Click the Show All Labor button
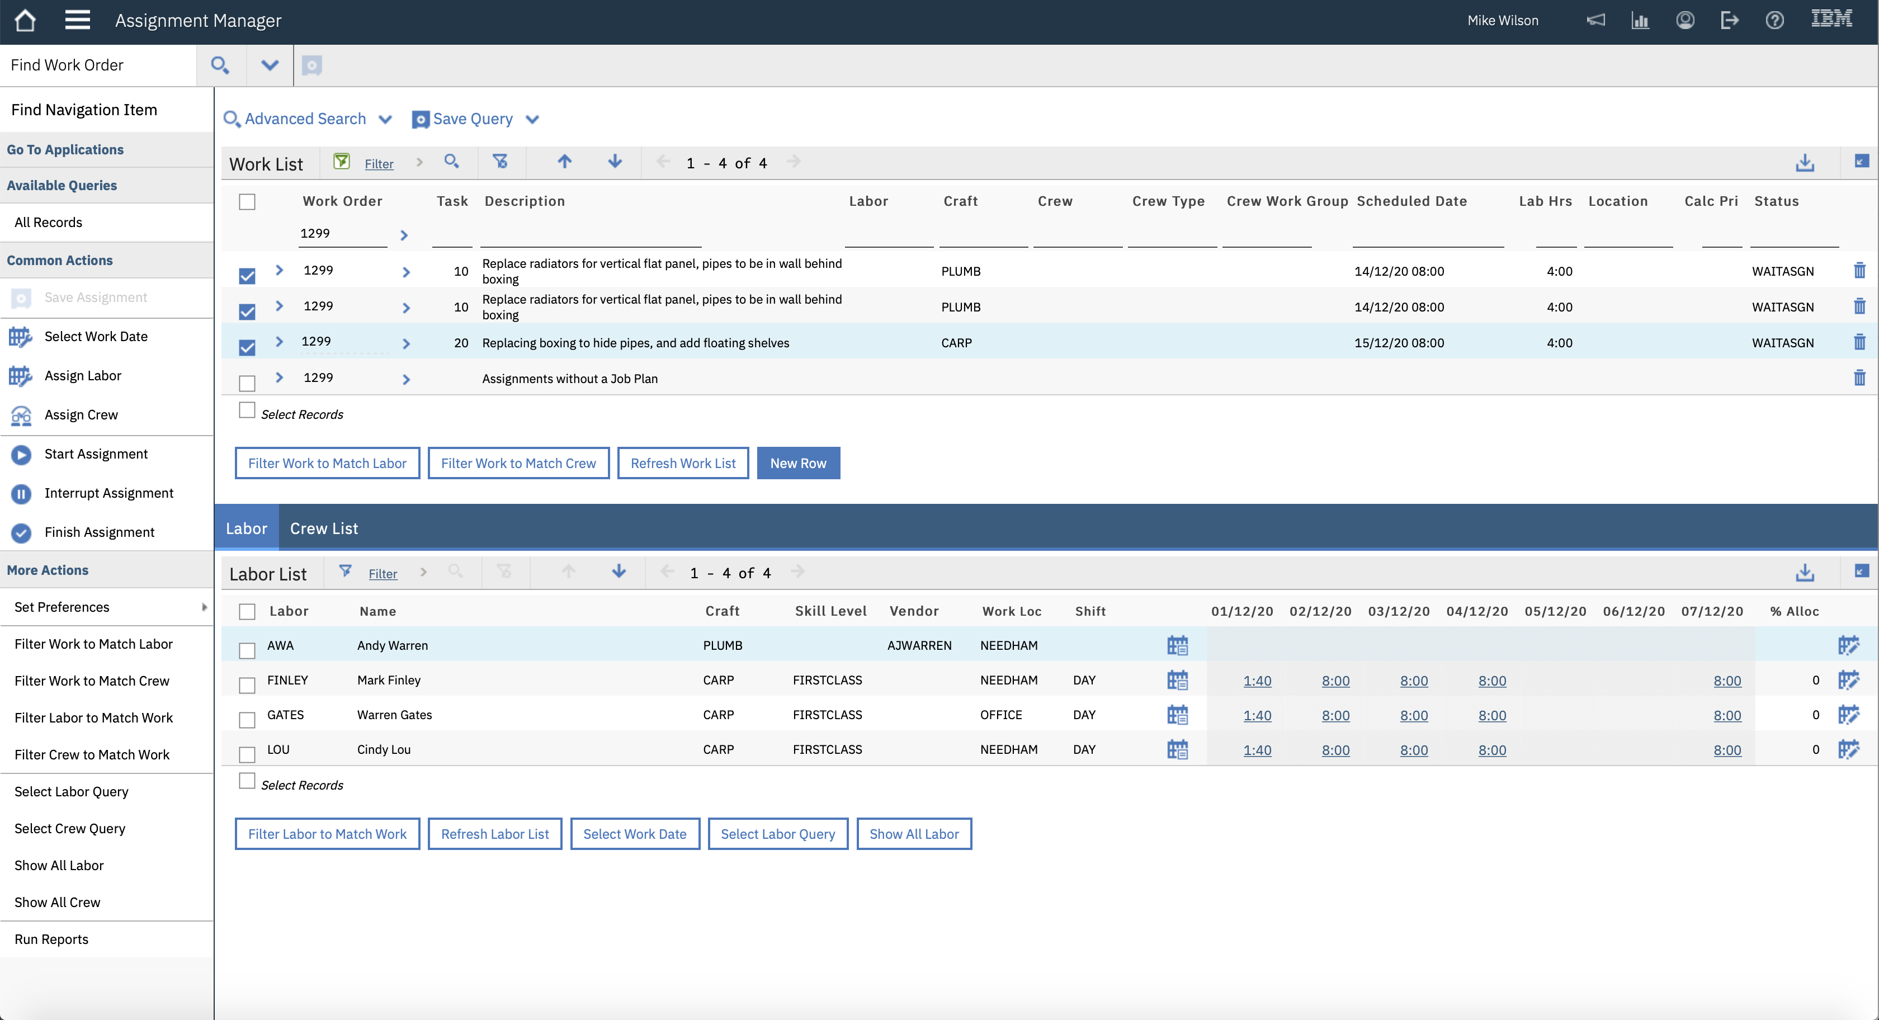The image size is (1879, 1020). tap(913, 834)
